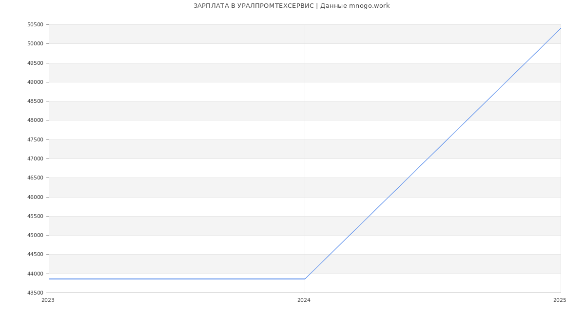
Task: Click the 2024 x-axis label
Action: coord(304,300)
